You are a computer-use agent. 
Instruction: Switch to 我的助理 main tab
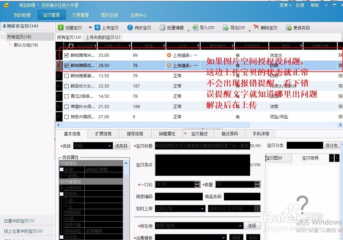point(22,15)
